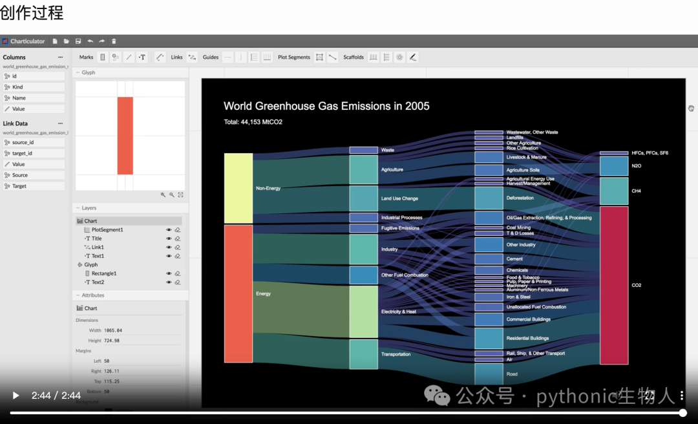Choose the polar scaffold icon
698x424 pixels.
click(400, 57)
